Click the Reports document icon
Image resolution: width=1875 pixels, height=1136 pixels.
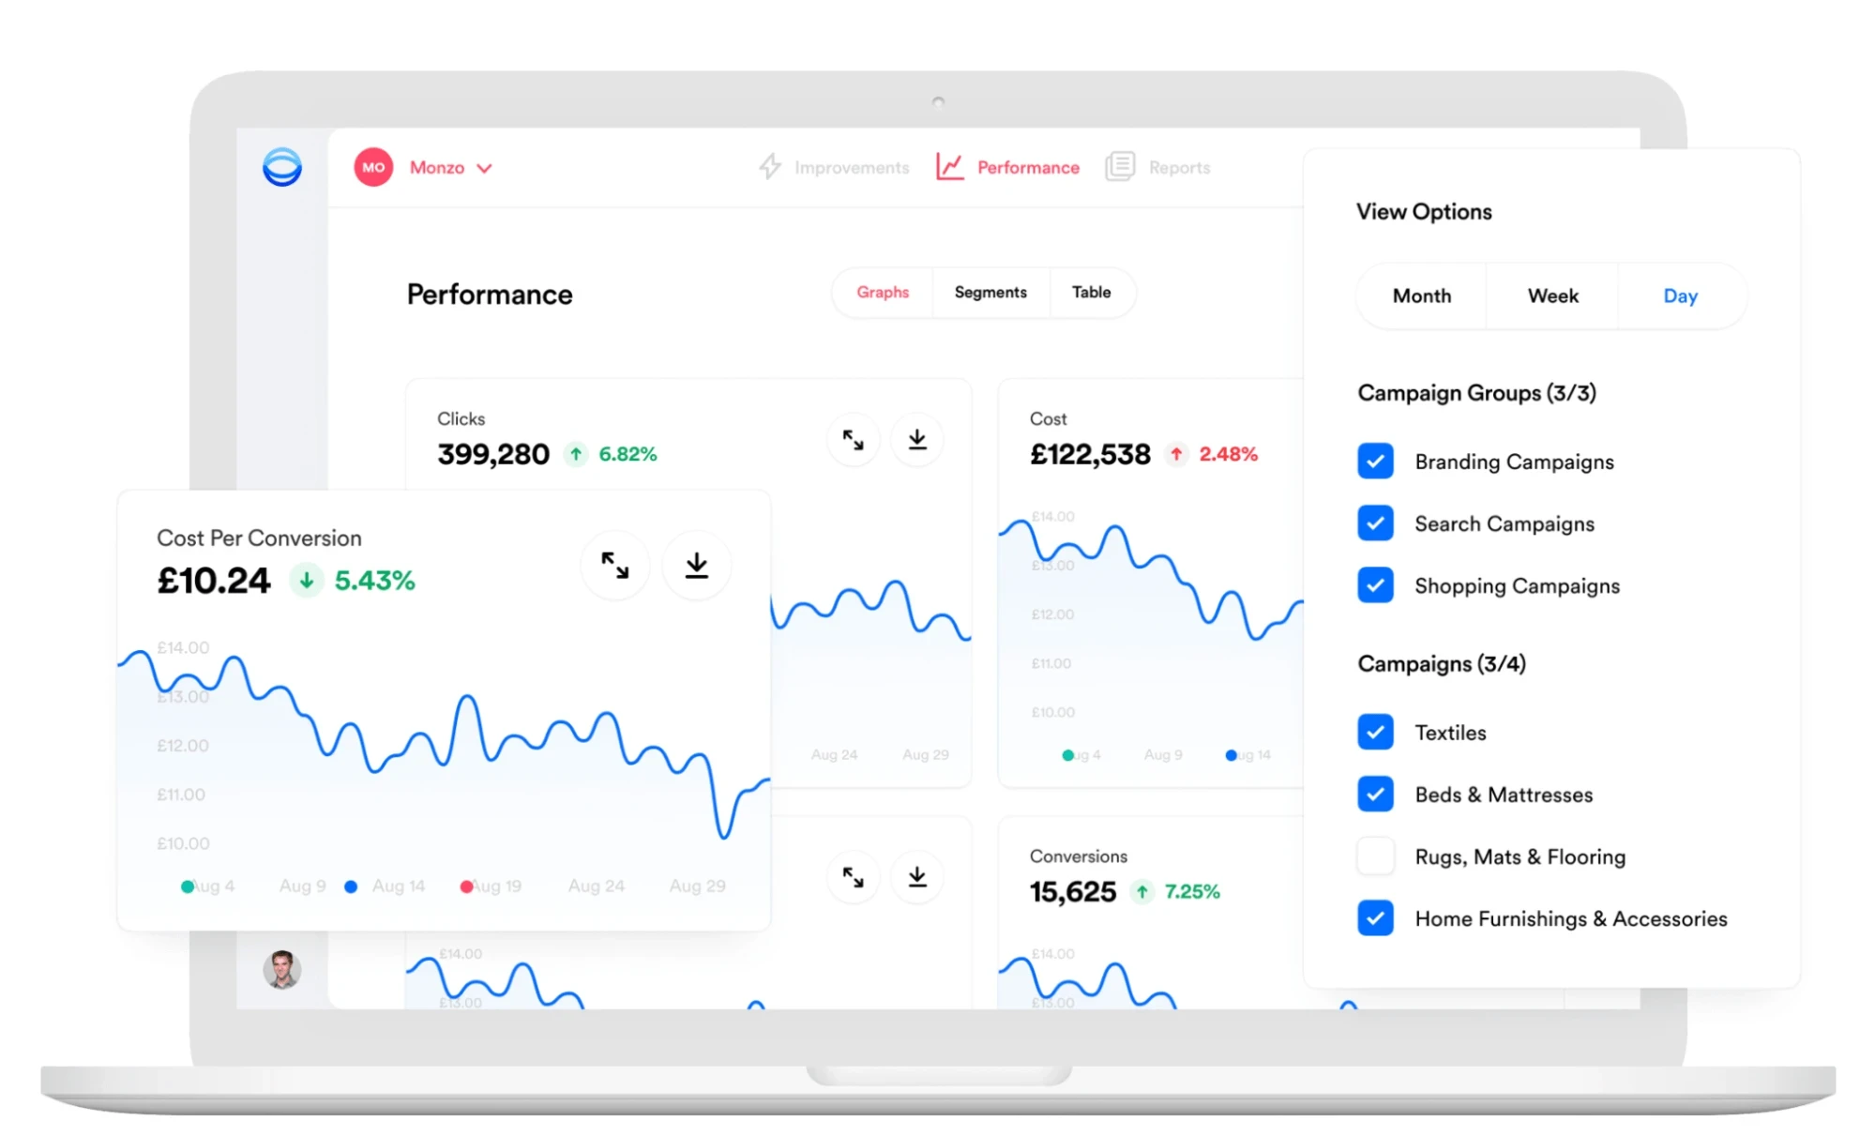click(1123, 166)
